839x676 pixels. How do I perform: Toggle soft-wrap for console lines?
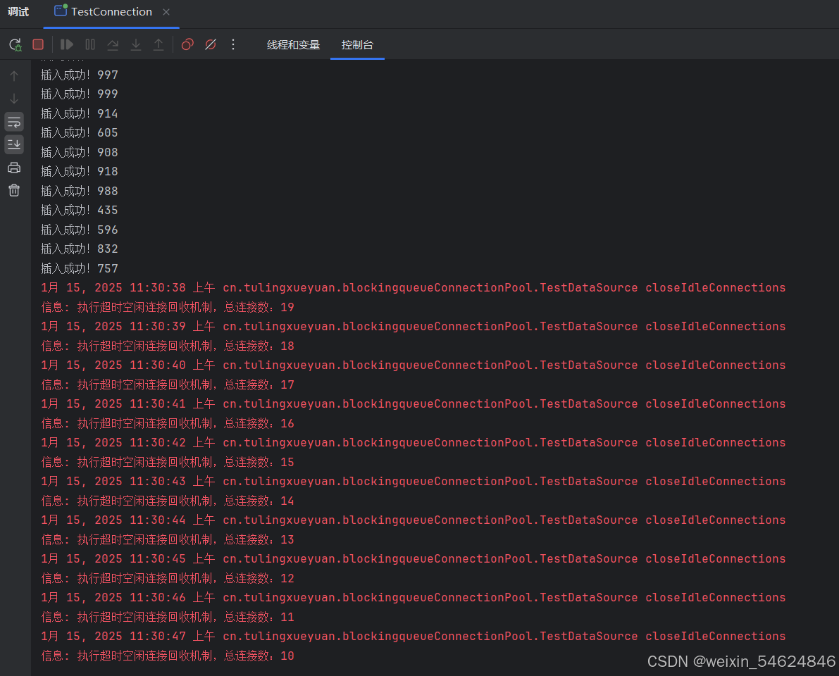pyautogui.click(x=14, y=122)
